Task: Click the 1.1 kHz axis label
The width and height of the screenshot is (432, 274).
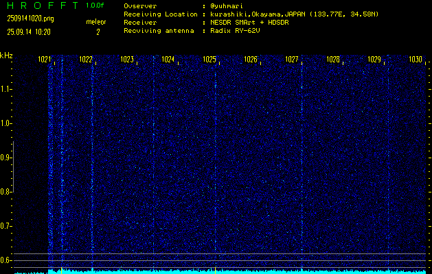Action: (5, 89)
